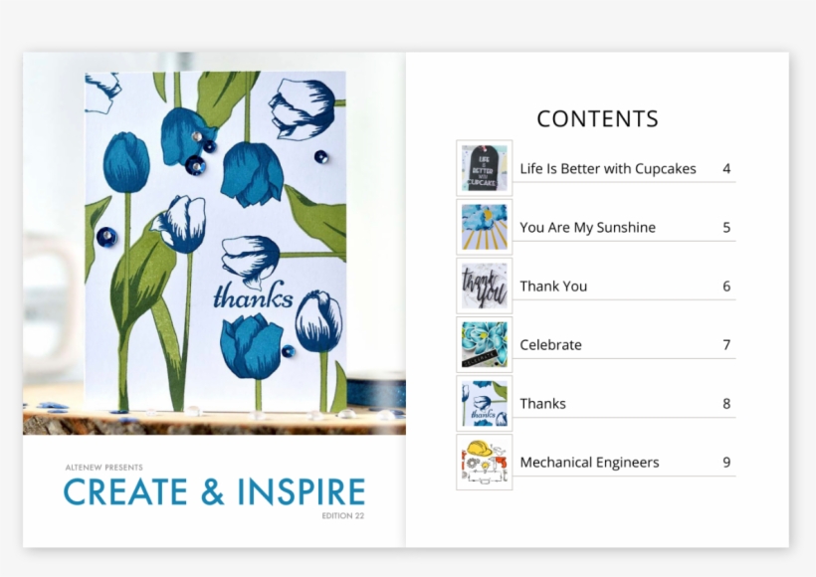Go to the Mechanical Engineers section
The height and width of the screenshot is (577, 816).
pyautogui.click(x=590, y=462)
